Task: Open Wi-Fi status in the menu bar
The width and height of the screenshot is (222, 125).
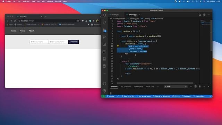Action: [x=193, y=1]
